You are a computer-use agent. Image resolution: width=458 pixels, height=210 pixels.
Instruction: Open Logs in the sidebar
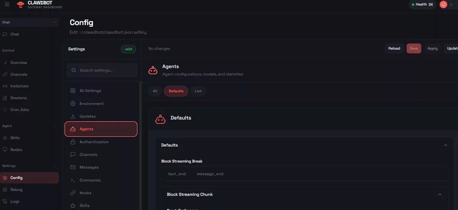[x=29, y=201]
